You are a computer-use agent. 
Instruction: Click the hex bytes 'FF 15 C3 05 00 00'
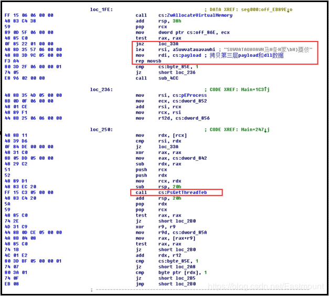click(x=29, y=192)
